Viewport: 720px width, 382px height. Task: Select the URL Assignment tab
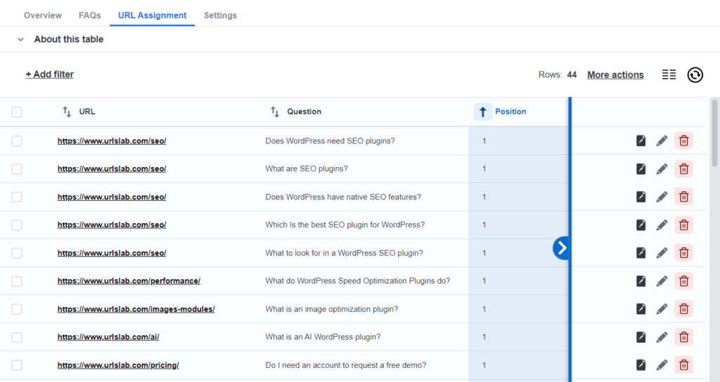click(x=152, y=15)
